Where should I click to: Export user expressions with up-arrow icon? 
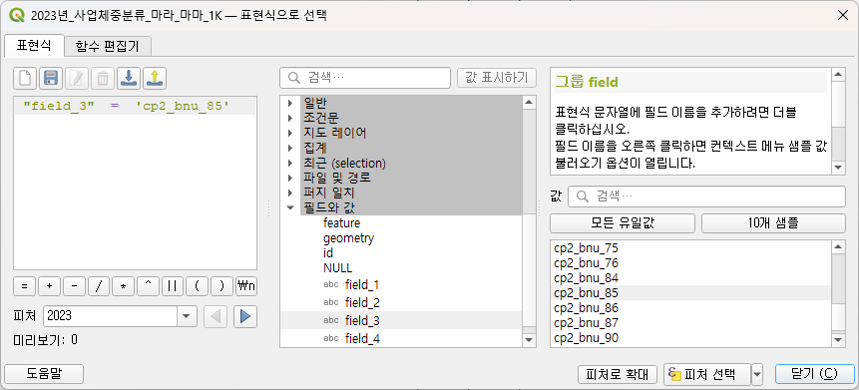point(155,79)
